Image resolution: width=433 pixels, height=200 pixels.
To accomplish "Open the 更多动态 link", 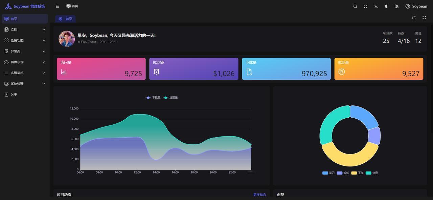I will (x=260, y=195).
